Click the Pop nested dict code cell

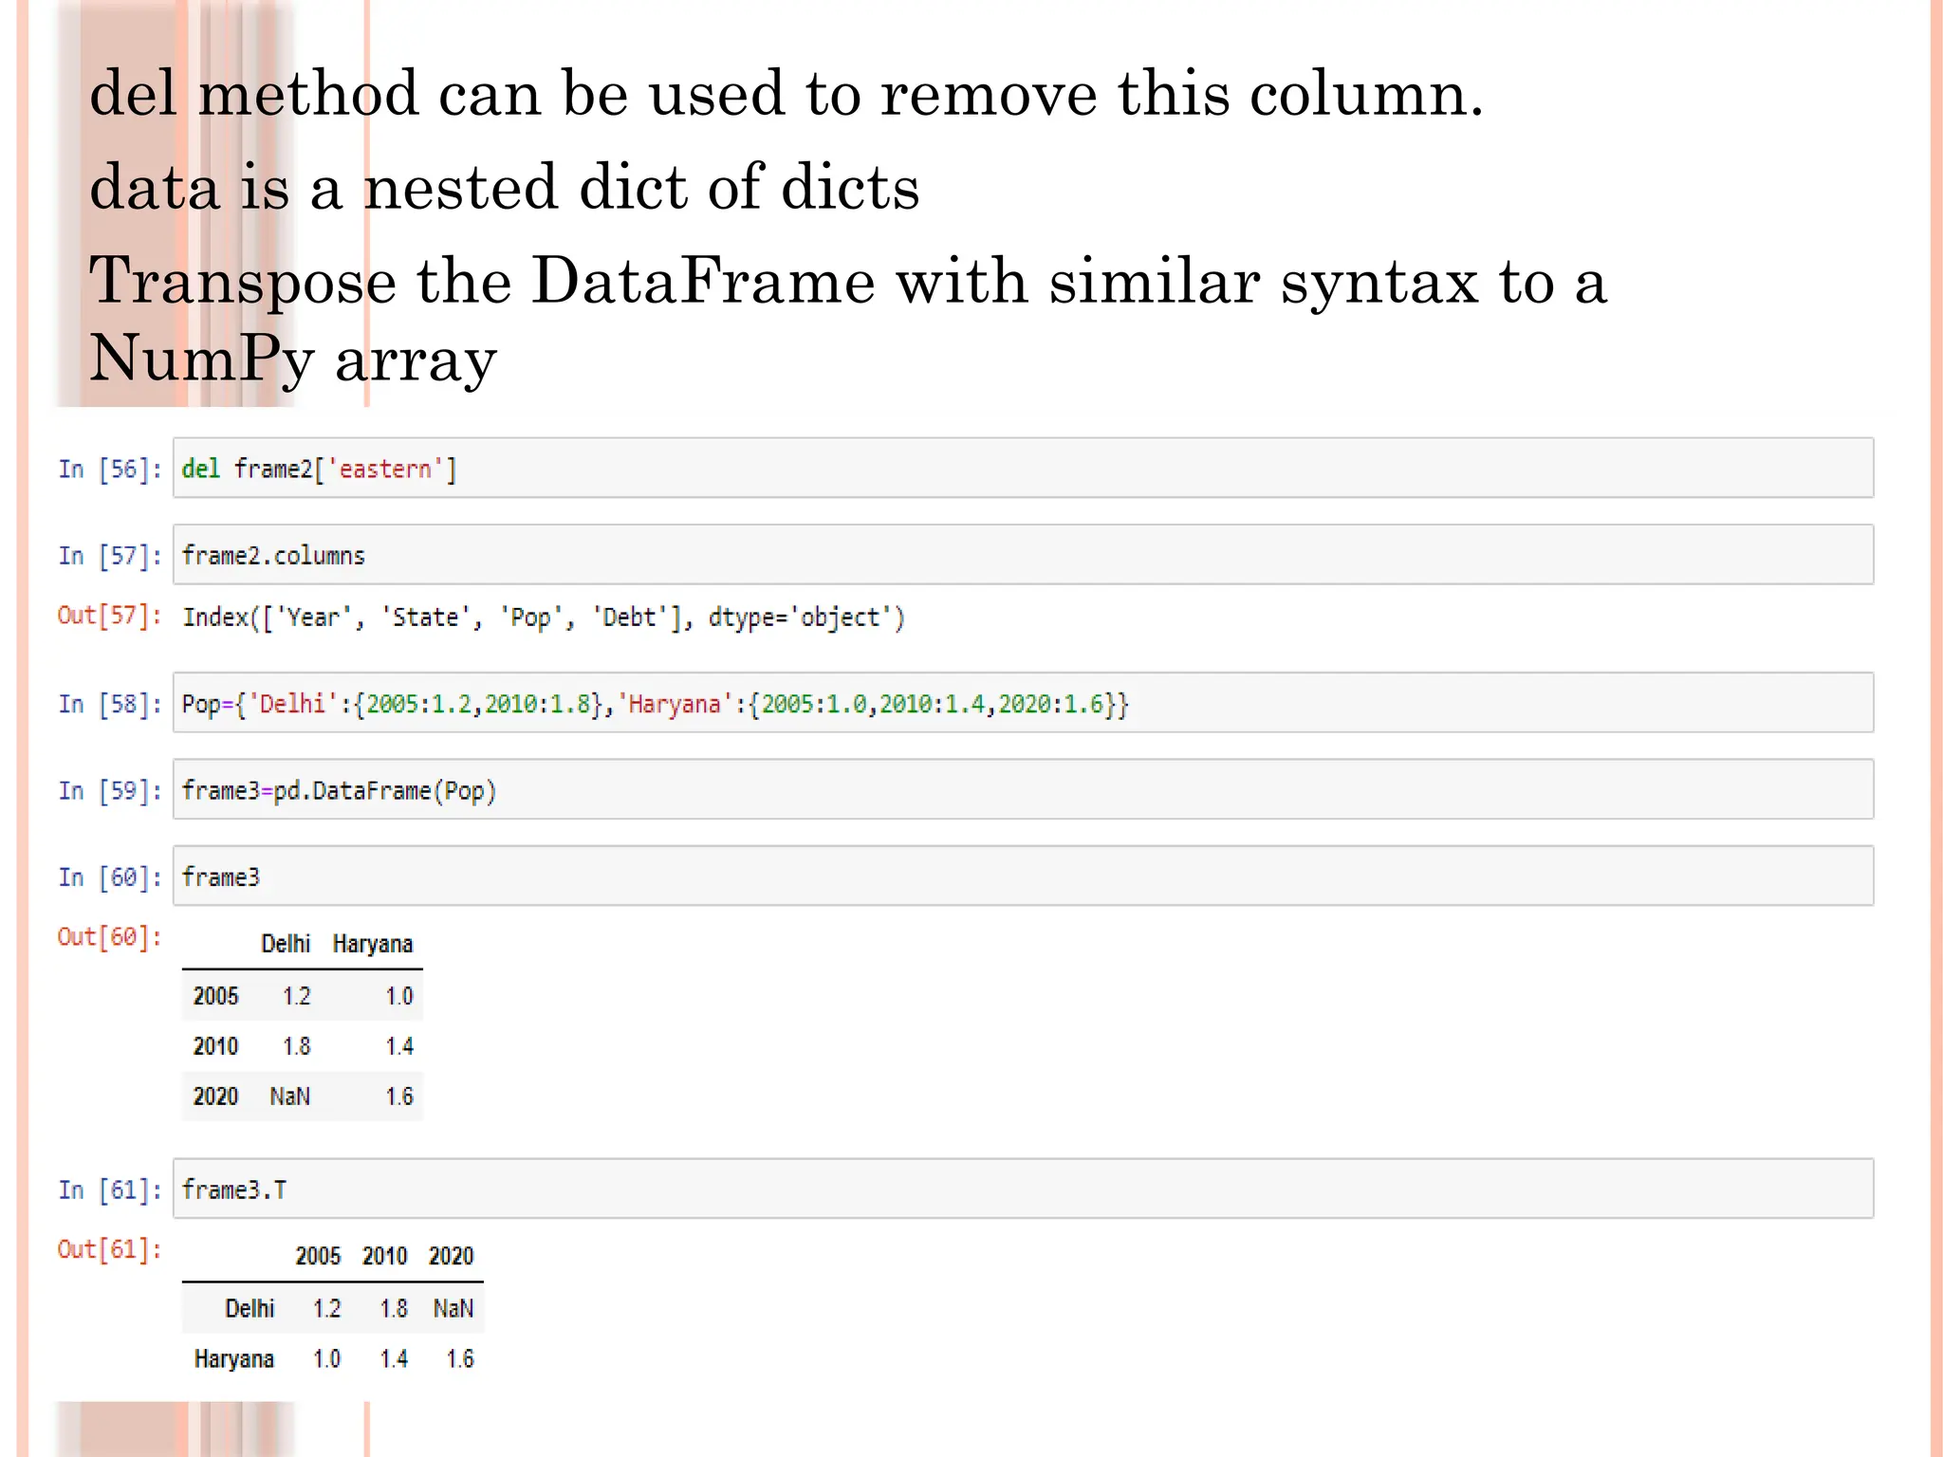pos(1023,703)
